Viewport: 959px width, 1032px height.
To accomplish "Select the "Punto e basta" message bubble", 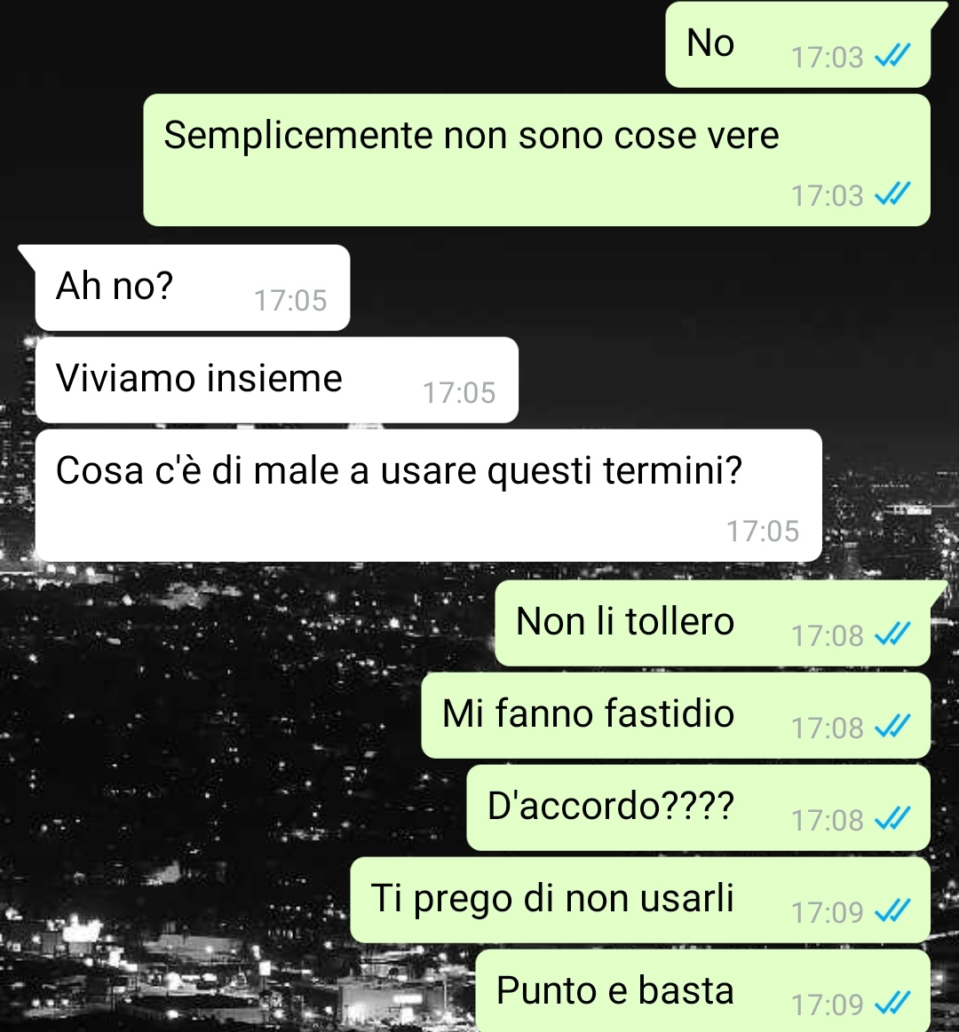I will 702,990.
